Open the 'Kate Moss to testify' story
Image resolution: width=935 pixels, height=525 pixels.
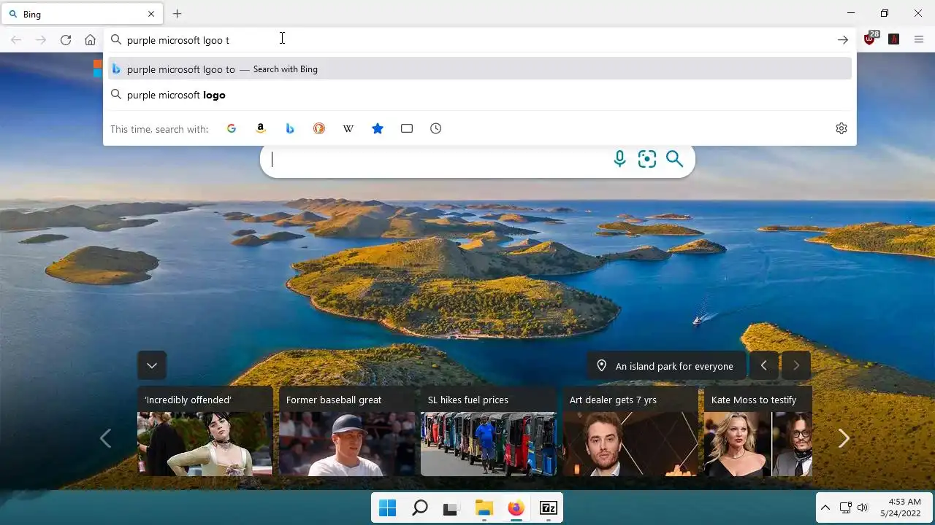(758, 431)
